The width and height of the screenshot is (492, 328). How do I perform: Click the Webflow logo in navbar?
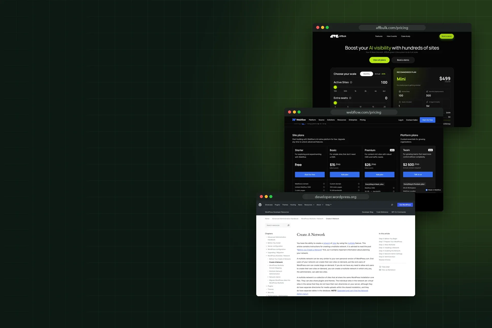tap(299, 120)
